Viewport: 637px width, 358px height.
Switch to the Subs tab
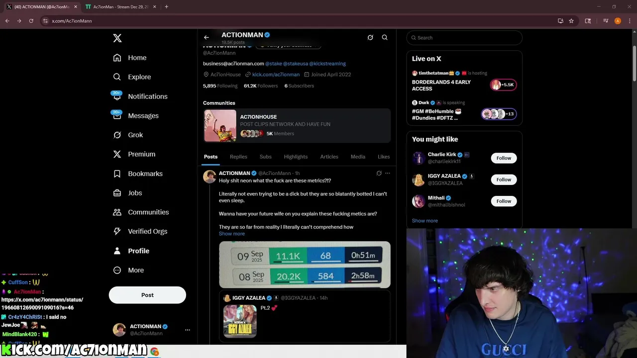pos(266,157)
